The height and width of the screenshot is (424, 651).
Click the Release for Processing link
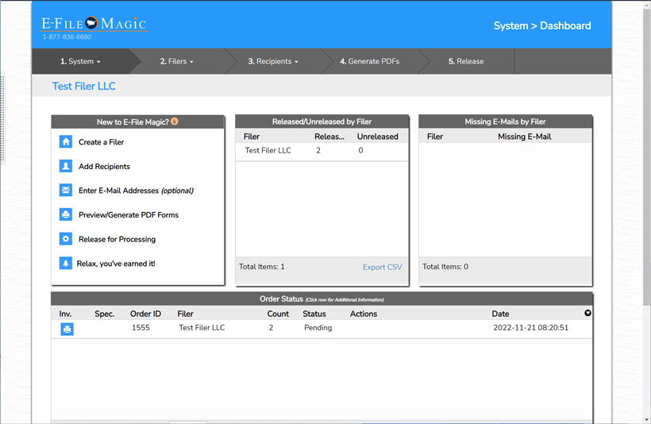pyautogui.click(x=117, y=239)
